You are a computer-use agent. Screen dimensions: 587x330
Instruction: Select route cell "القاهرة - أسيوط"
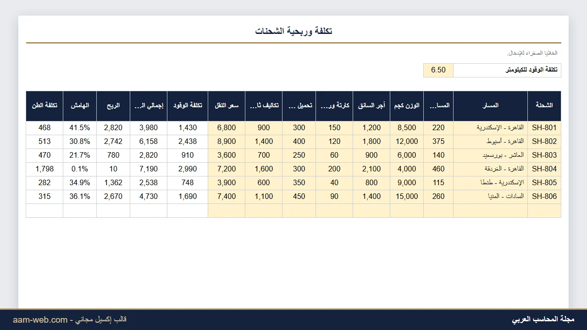coord(491,142)
